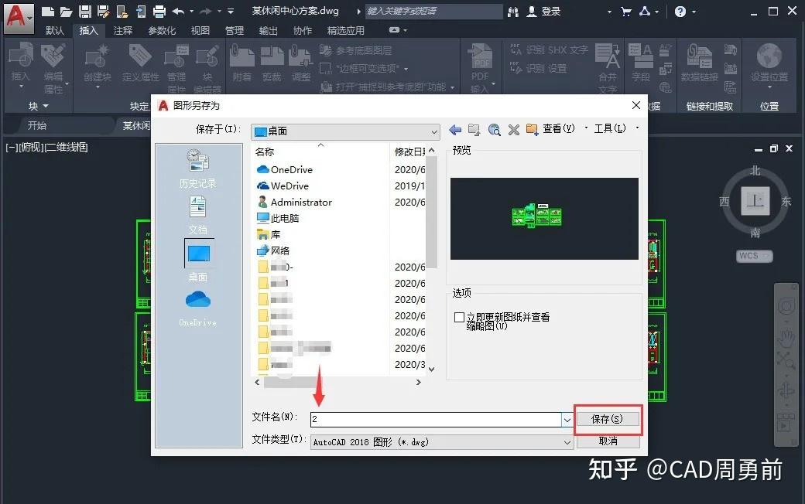Click the 剪裁 (Clip) tool icon
The image size is (805, 504).
point(271,58)
